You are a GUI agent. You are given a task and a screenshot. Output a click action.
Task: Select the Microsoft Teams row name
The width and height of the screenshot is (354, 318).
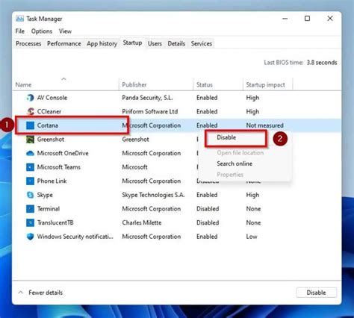59,167
